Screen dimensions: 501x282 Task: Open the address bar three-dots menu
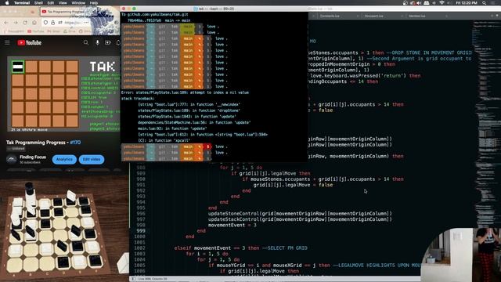click(x=87, y=23)
